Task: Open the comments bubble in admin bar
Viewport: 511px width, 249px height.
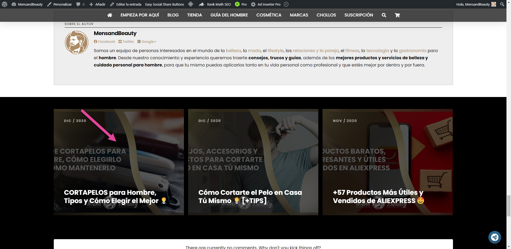Action: [80, 4]
